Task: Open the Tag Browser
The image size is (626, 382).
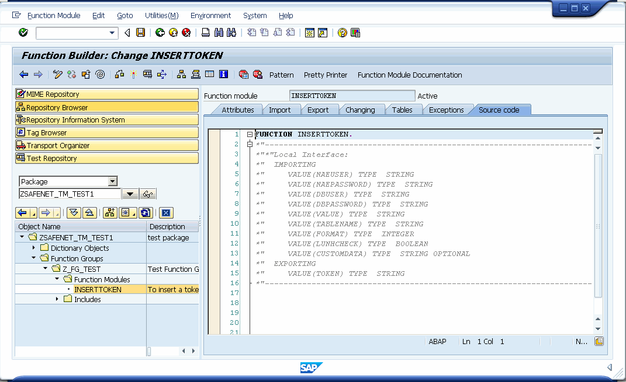Action: click(106, 132)
